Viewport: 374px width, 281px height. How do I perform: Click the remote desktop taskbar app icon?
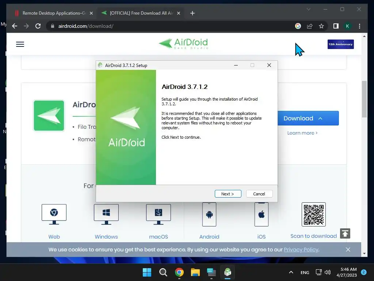coord(211,272)
